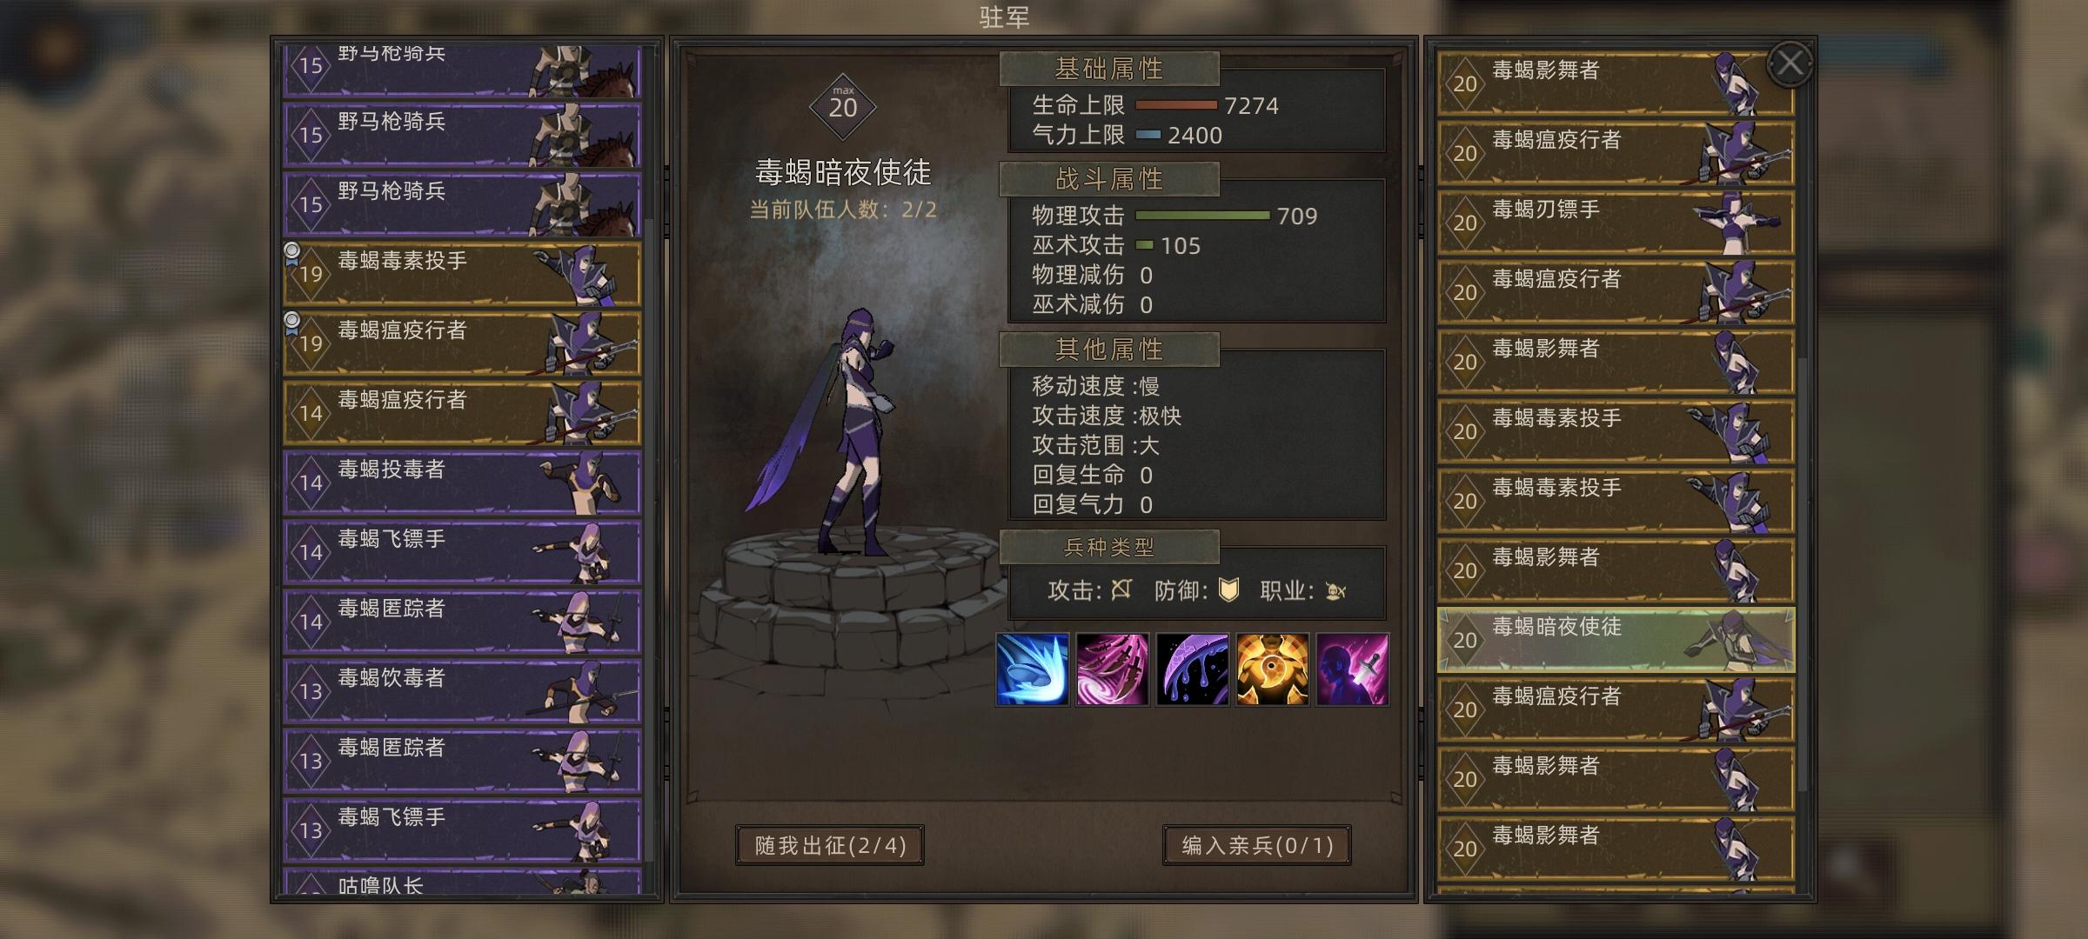Click 随我出征(2/4) button
The width and height of the screenshot is (2088, 939).
830,845
